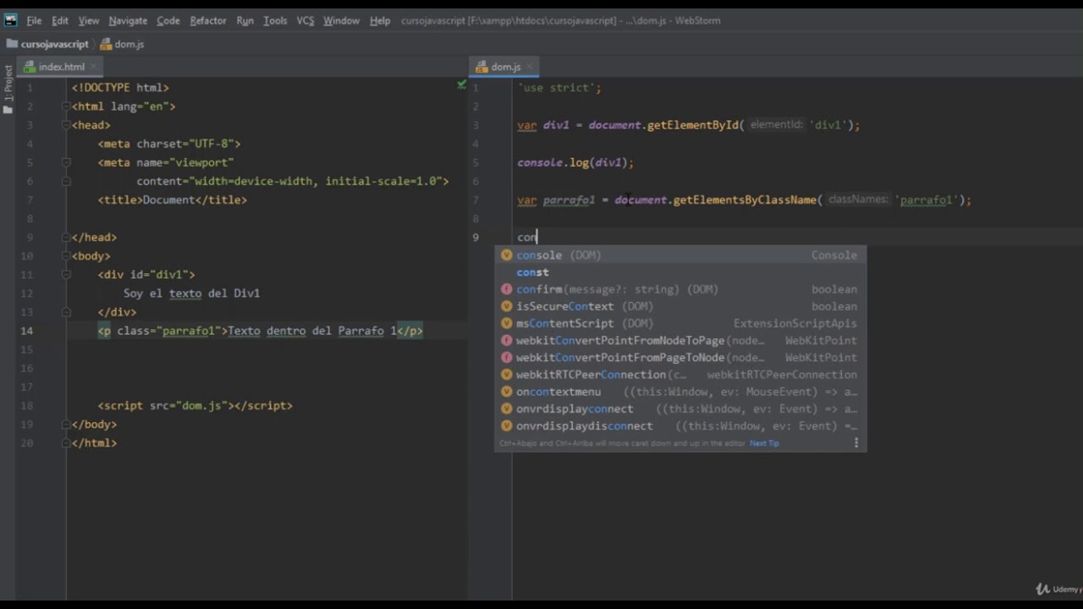Click the WebStorm logo in the title bar
1083x609 pixels.
[x=10, y=20]
